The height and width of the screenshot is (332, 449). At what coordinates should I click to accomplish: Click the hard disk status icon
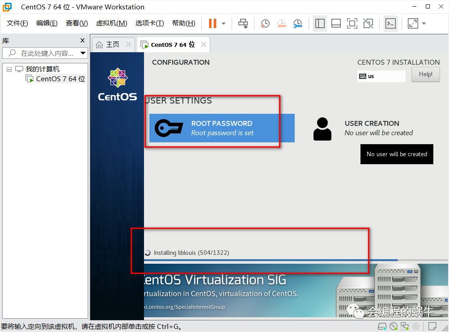click(x=382, y=326)
